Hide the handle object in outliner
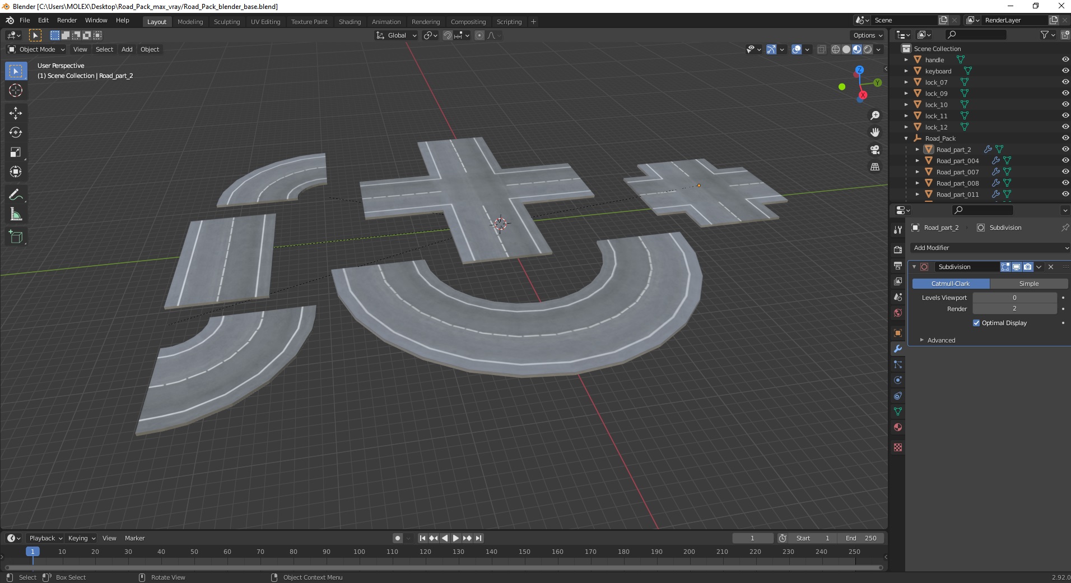 pos(1065,59)
